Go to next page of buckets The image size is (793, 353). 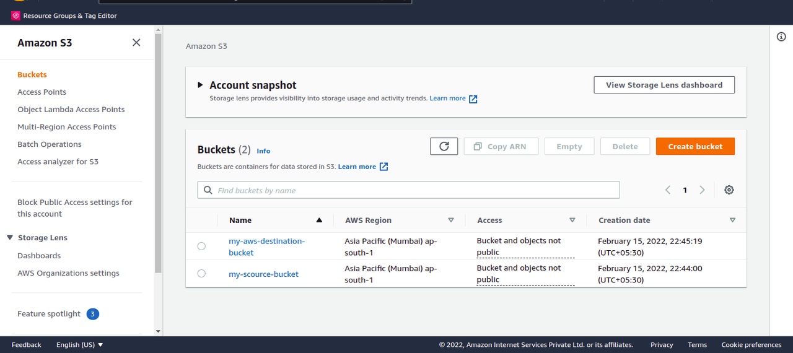click(x=702, y=190)
